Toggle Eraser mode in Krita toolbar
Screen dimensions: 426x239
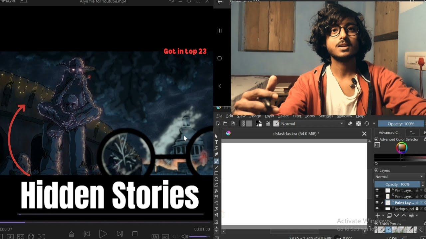click(350, 123)
